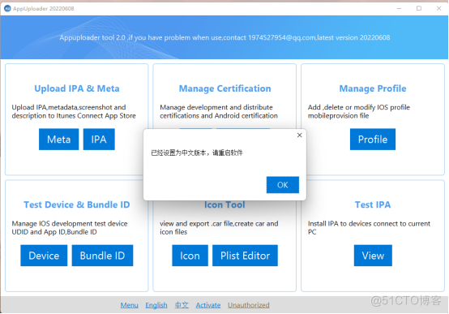Open the Device management button
This screenshot has height=314, width=449.
click(x=44, y=256)
